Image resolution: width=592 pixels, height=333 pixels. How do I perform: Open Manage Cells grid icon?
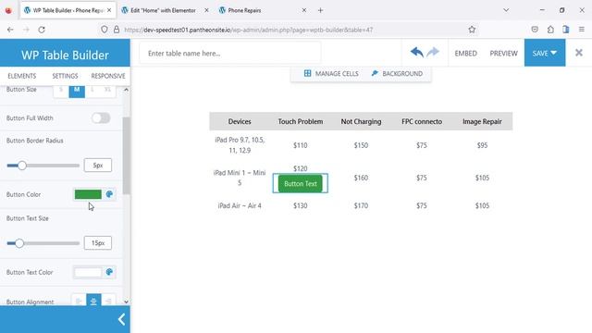[x=307, y=73]
